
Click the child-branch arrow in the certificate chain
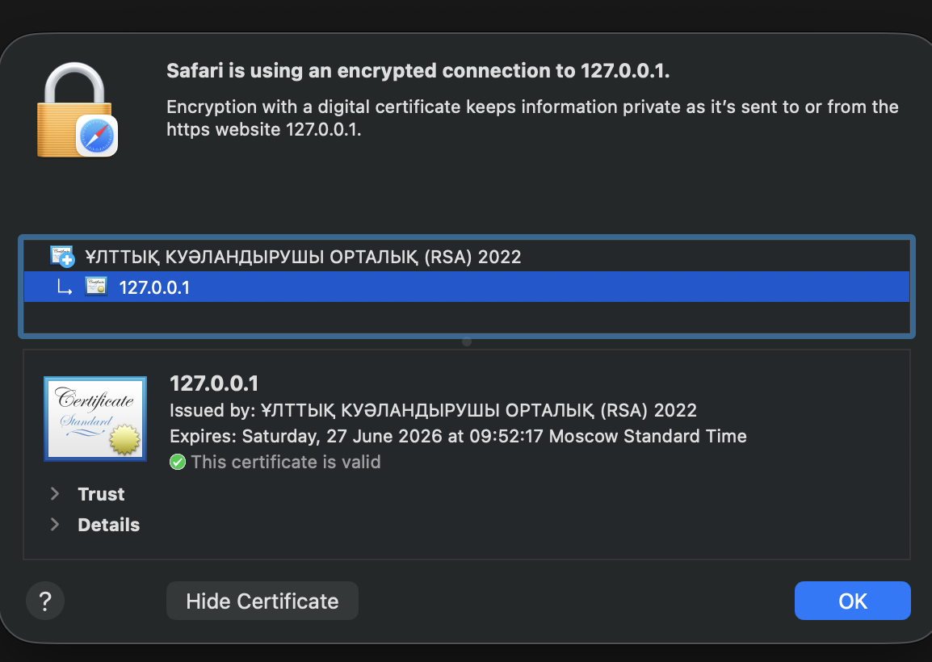pyautogui.click(x=65, y=287)
